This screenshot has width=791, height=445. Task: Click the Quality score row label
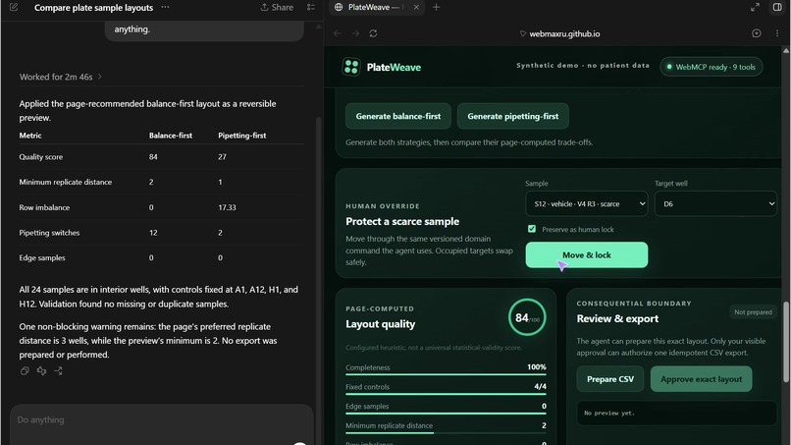[x=41, y=156]
